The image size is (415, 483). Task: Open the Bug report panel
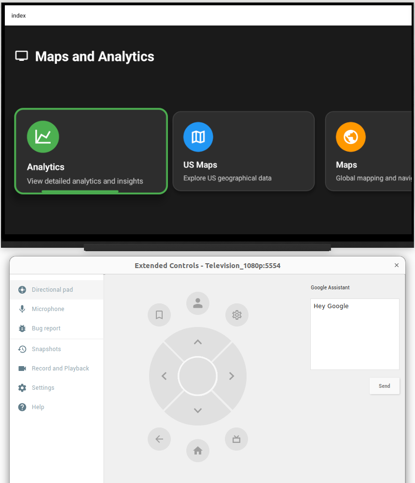click(x=22, y=328)
